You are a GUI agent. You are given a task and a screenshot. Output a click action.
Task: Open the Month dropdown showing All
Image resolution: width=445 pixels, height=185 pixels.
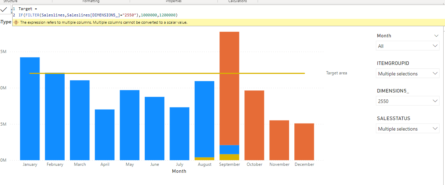408,46
